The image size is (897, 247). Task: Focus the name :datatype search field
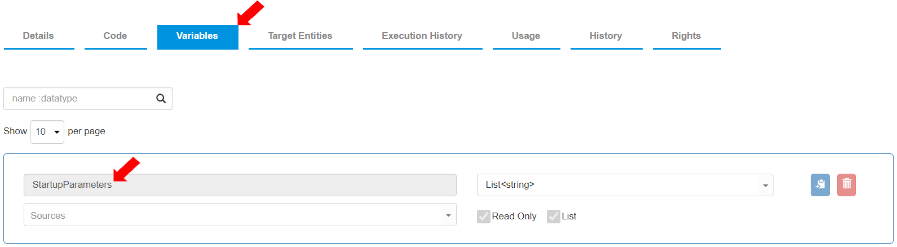point(79,99)
